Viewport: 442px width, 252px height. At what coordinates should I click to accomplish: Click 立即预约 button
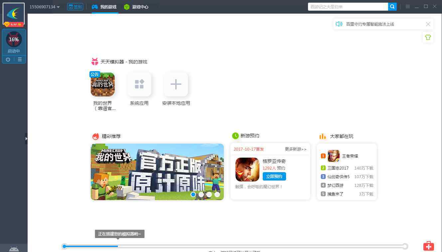pyautogui.click(x=274, y=177)
